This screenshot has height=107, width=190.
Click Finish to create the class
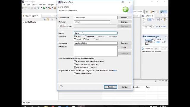point(110,87)
